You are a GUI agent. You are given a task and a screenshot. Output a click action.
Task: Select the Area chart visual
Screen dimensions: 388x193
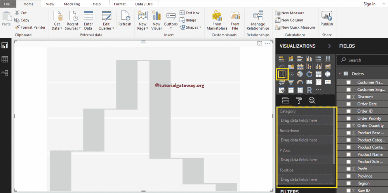pyautogui.click(x=291, y=66)
